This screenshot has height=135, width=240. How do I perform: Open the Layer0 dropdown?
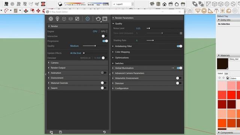123,4
